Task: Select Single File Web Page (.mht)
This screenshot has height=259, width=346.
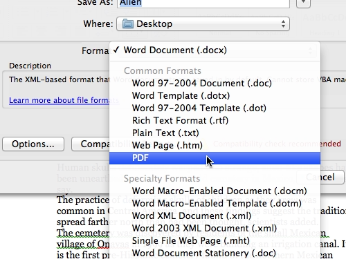Action: pos(215,240)
